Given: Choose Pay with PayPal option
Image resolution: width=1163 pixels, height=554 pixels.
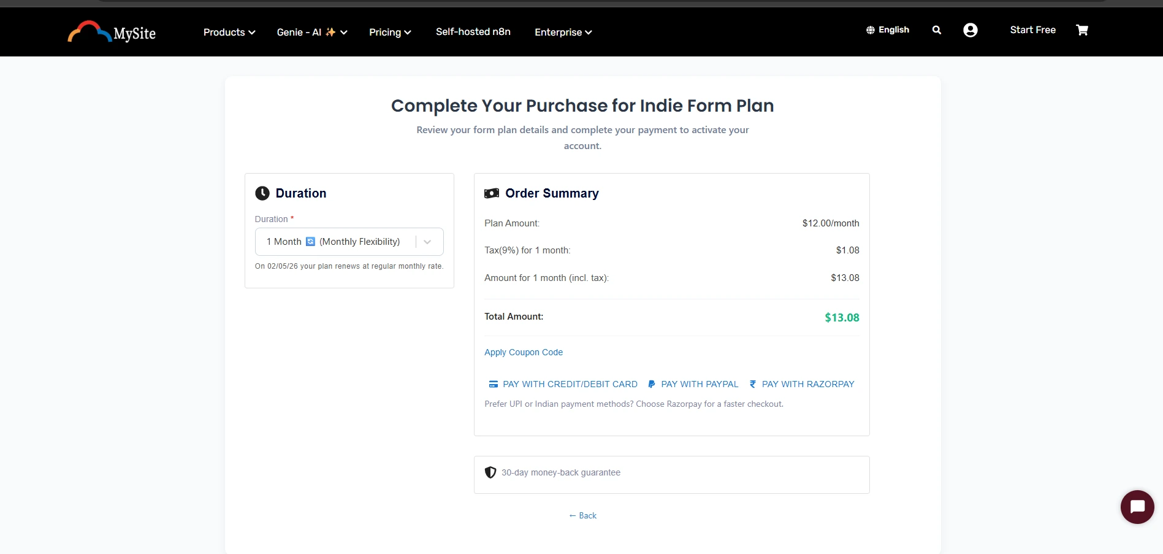Looking at the screenshot, I should tap(693, 384).
